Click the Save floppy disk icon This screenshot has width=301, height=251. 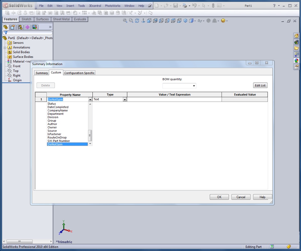pos(176,6)
